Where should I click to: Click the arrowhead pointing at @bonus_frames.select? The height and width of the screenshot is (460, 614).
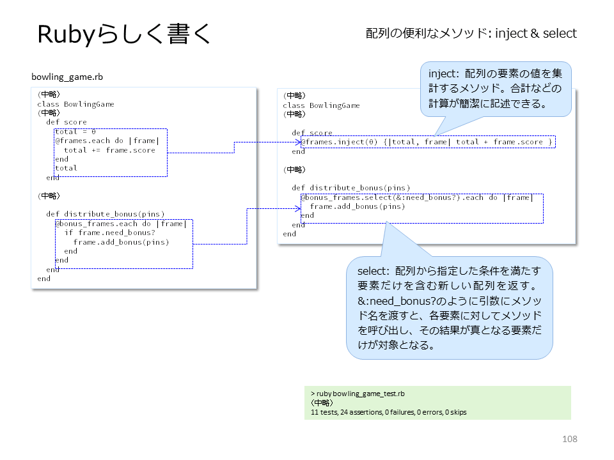299,209
